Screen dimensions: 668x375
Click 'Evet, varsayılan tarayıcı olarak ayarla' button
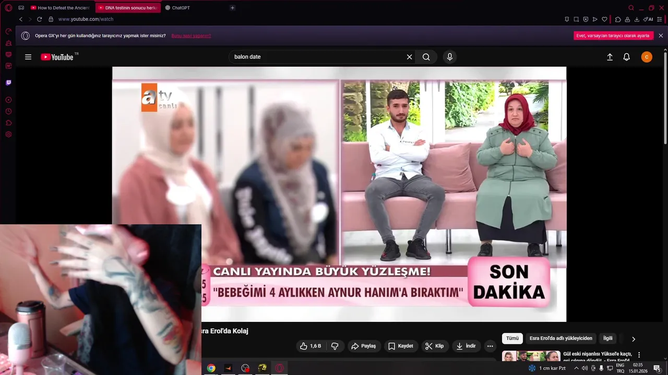tap(613, 36)
